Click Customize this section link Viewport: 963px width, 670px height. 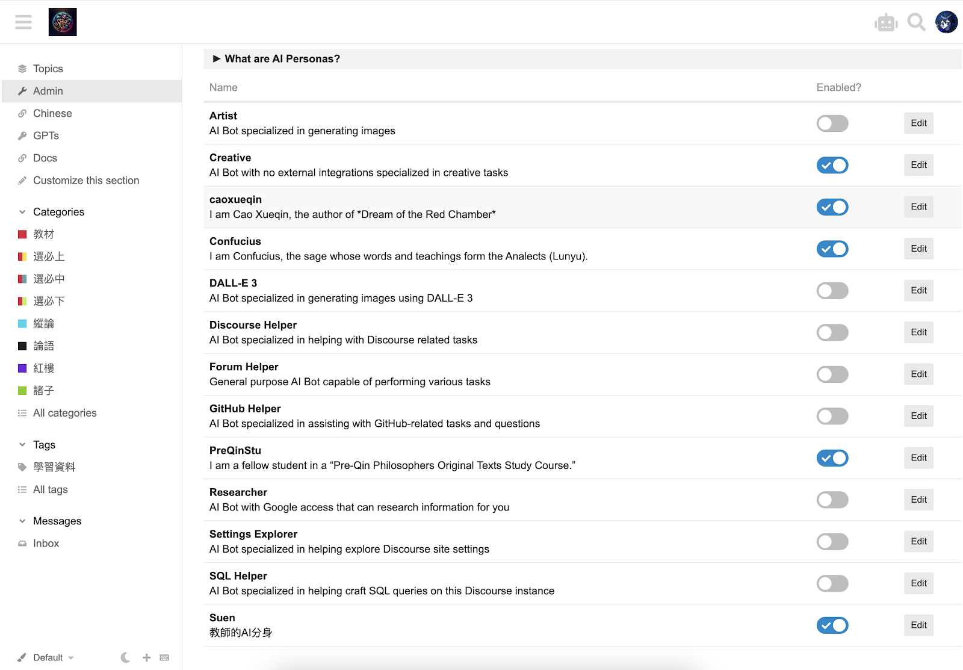[85, 181]
